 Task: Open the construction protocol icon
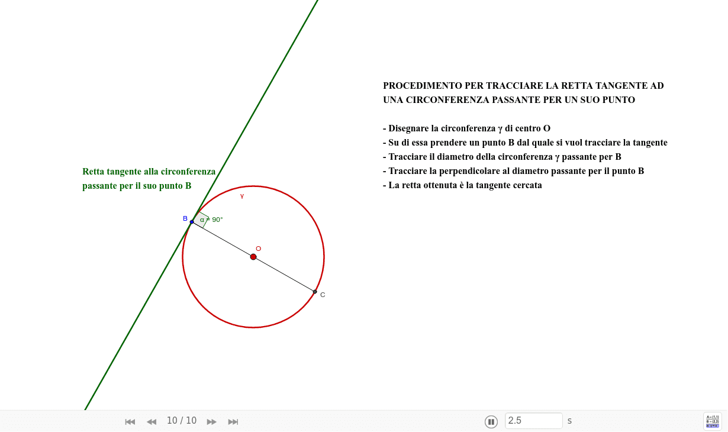point(712,421)
